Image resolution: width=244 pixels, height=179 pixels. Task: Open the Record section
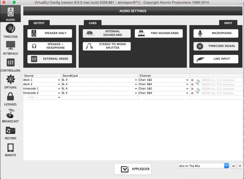10,133
